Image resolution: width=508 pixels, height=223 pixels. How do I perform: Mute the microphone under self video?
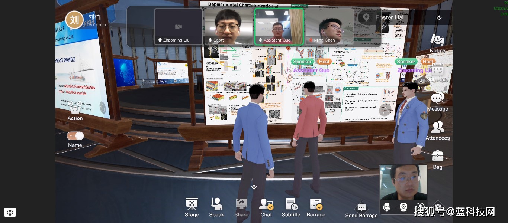click(x=387, y=207)
